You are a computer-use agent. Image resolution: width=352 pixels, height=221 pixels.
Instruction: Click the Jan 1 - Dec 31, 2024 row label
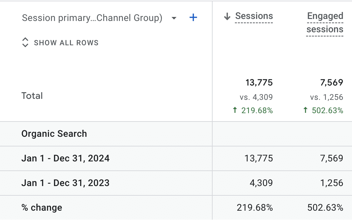pyautogui.click(x=66, y=158)
